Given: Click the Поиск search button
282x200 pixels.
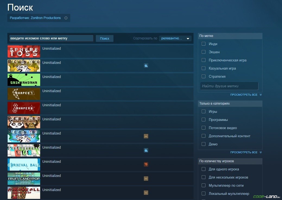Looking at the screenshot, I should tap(104, 39).
